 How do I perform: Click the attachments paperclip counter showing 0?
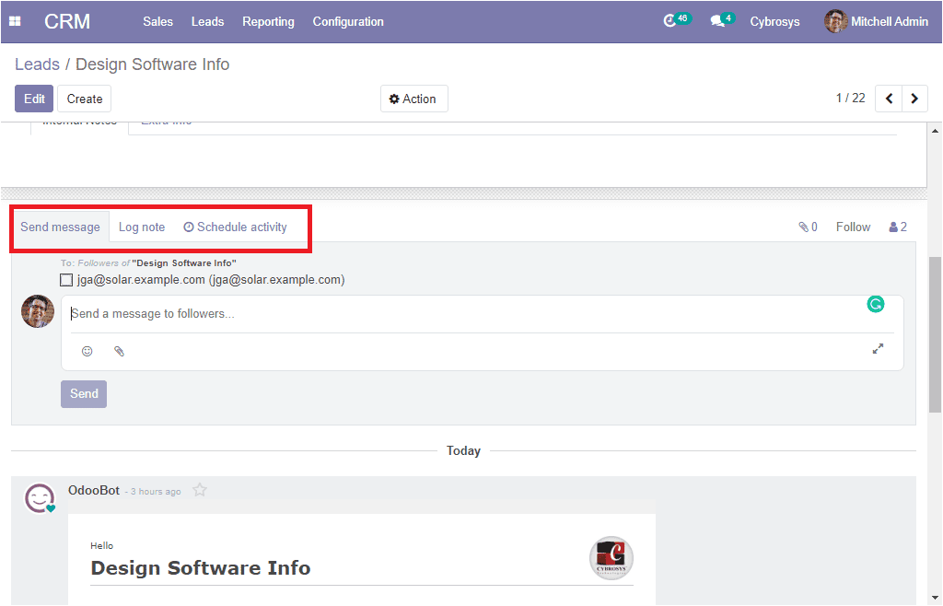808,227
